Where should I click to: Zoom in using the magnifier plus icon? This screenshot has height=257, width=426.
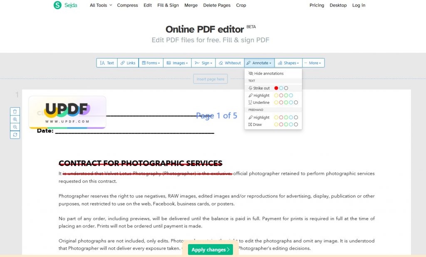pyautogui.click(x=15, y=120)
